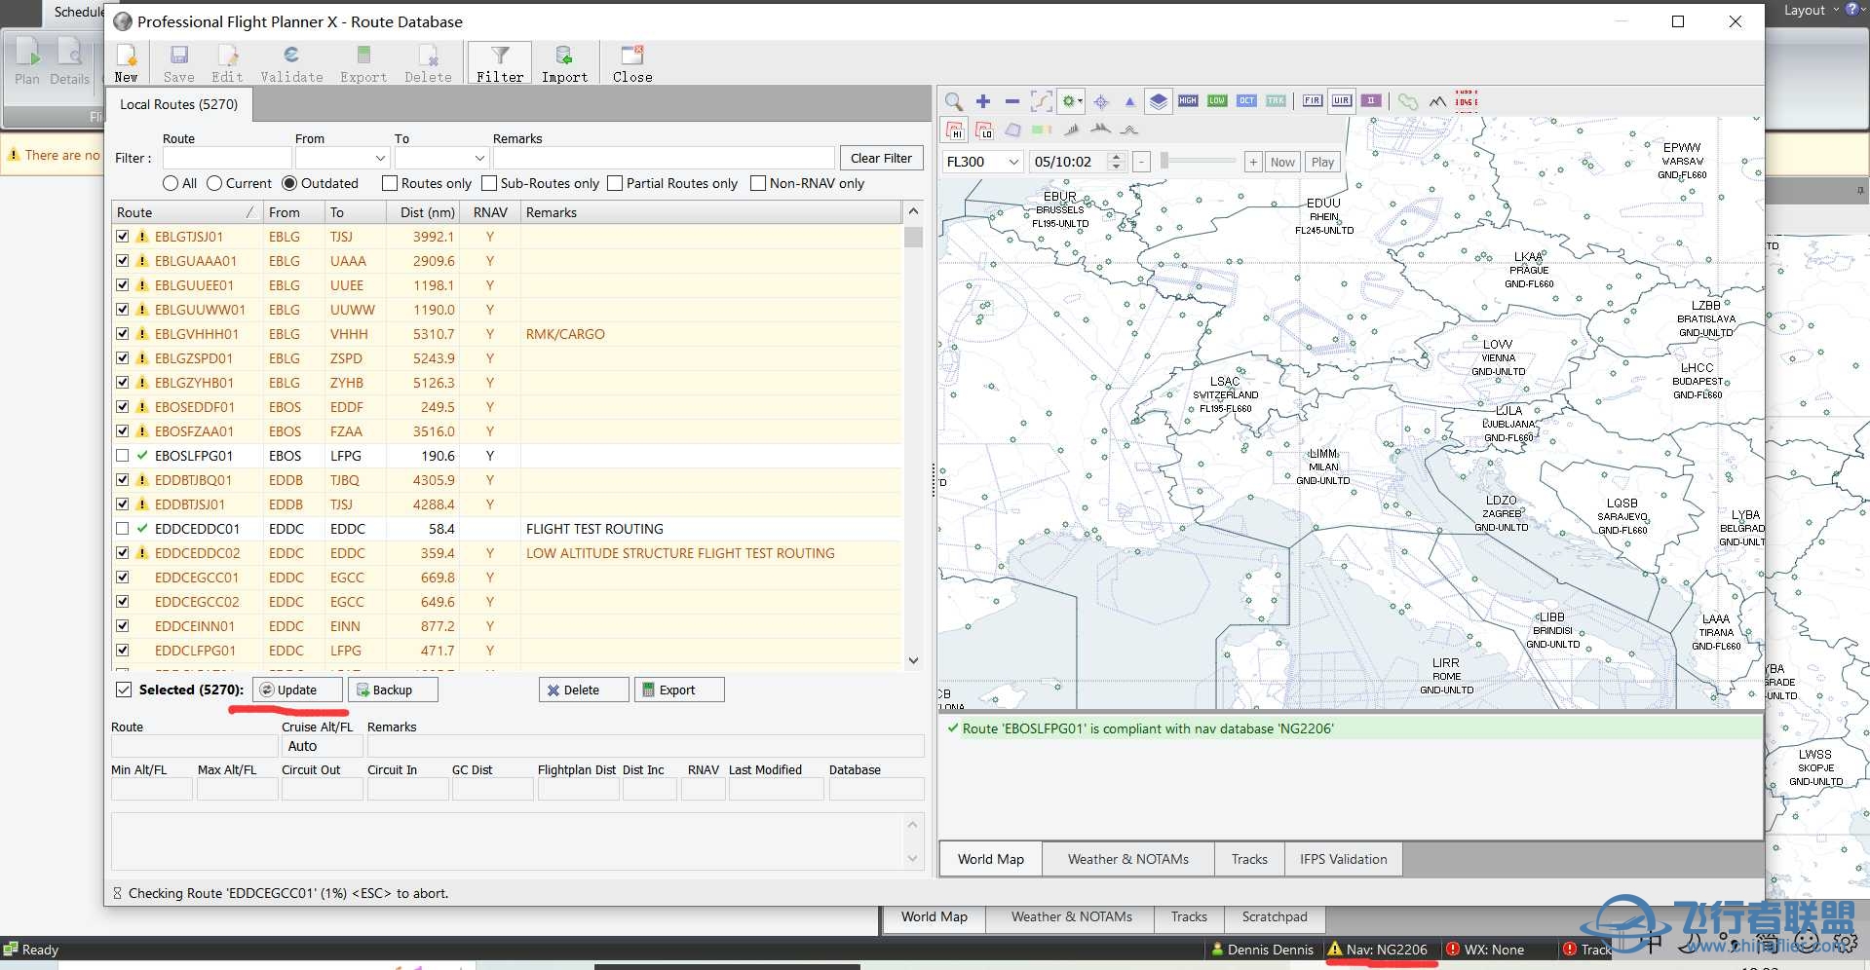Select the map magnifier search tool
1870x970 pixels.
click(x=954, y=101)
